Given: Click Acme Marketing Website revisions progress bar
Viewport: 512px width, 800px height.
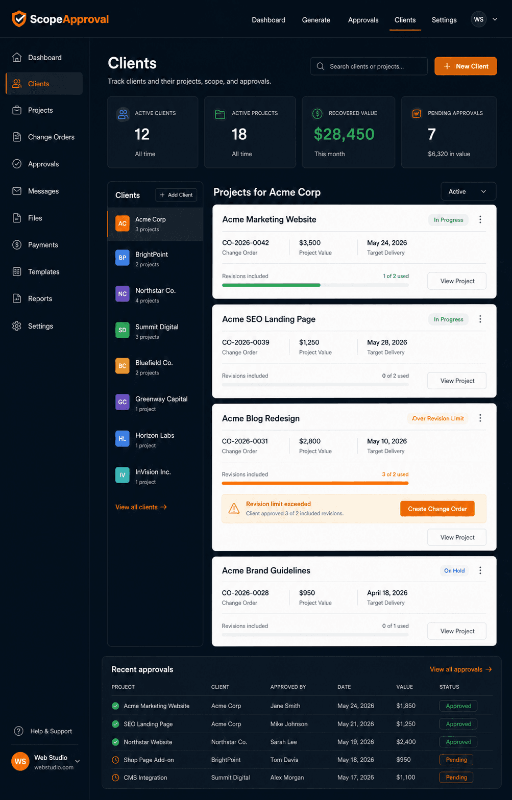Looking at the screenshot, I should pos(315,285).
